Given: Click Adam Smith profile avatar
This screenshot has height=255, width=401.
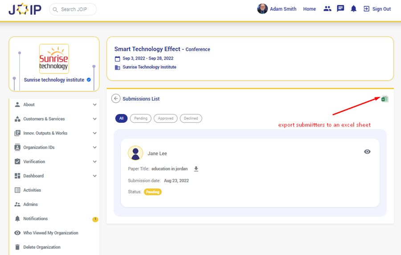Looking at the screenshot, I should 262,9.
